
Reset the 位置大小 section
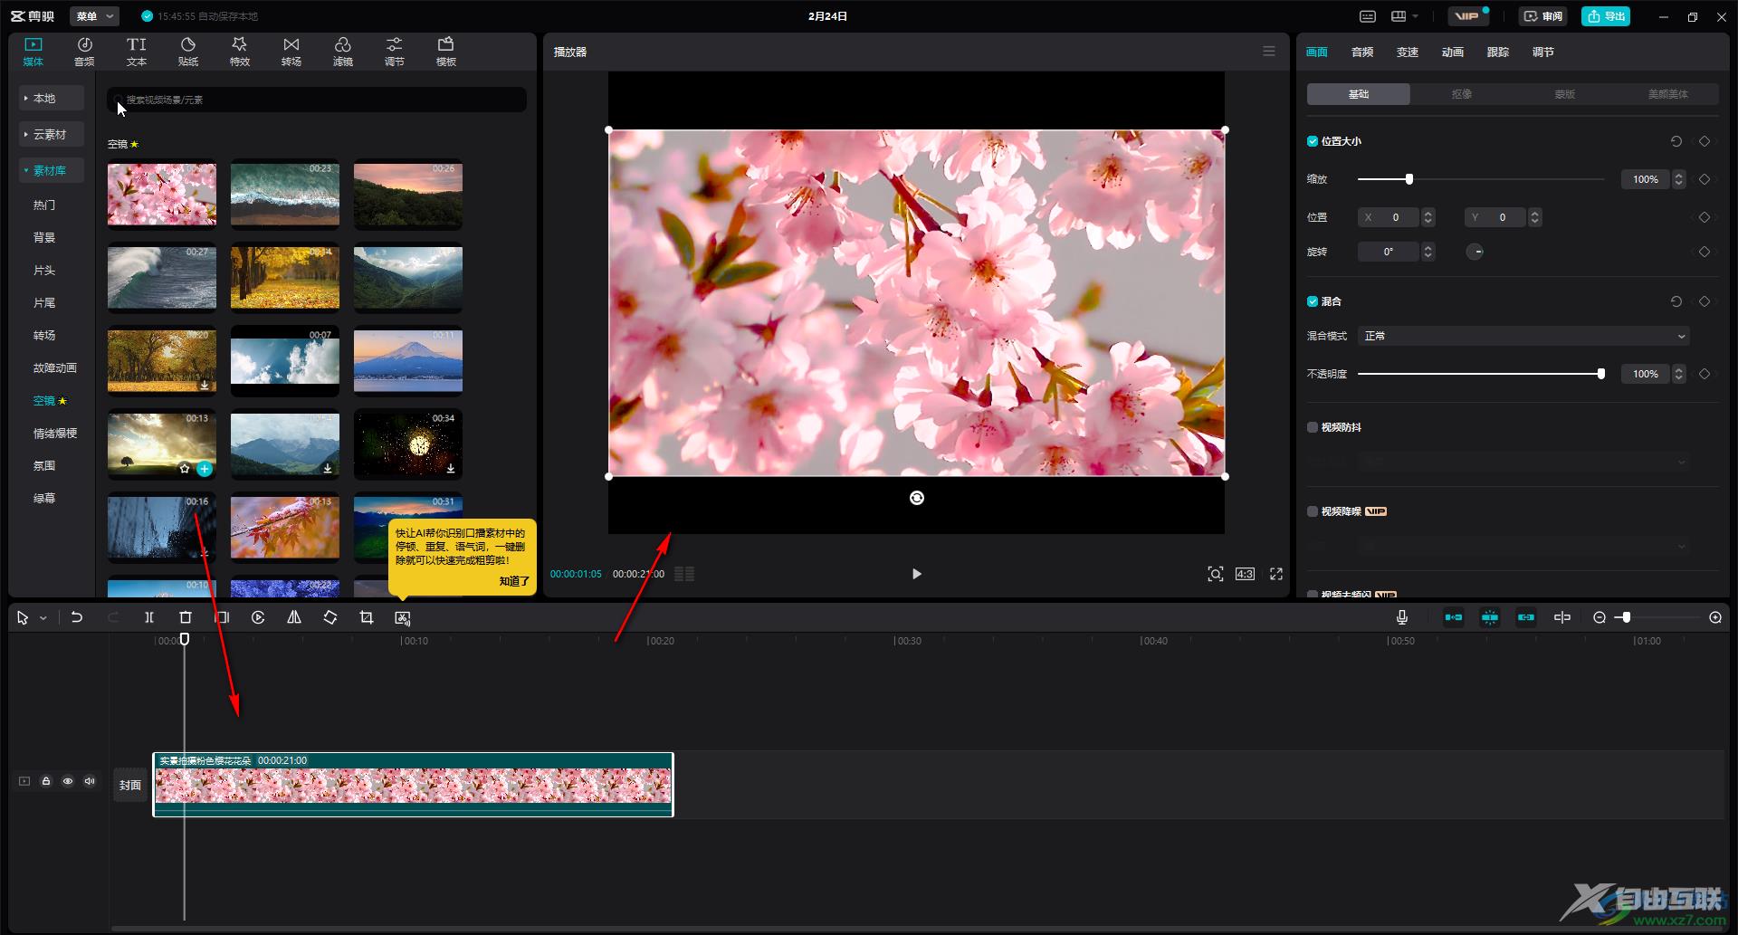click(x=1676, y=141)
